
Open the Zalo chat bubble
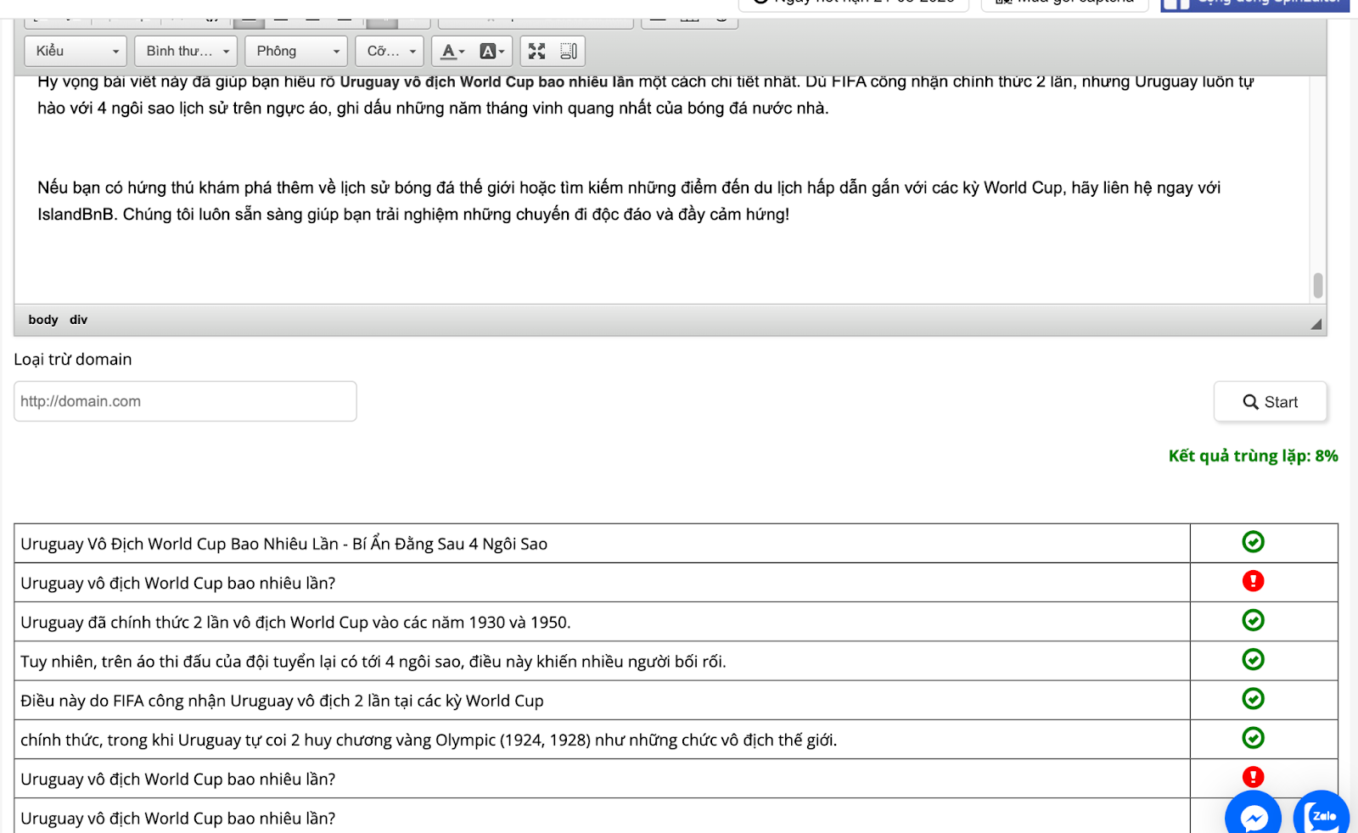[1322, 816]
